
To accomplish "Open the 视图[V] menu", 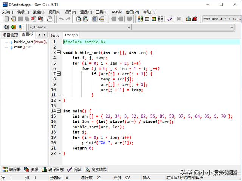I will (x=54, y=12).
